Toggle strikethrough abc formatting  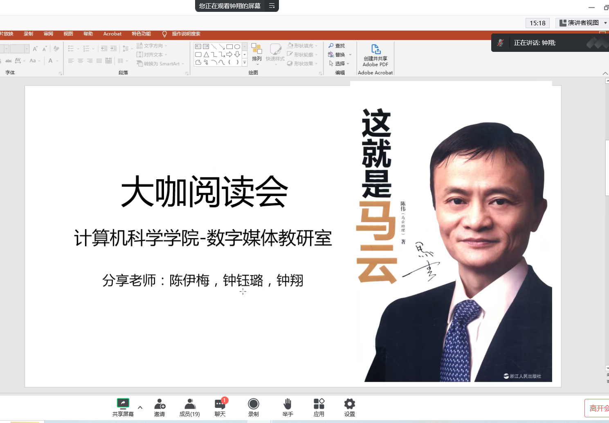[8, 61]
